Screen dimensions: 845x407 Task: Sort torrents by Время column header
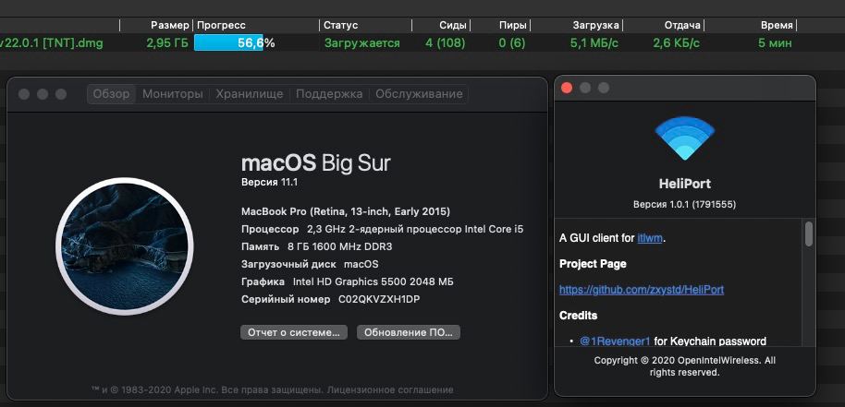tap(777, 25)
